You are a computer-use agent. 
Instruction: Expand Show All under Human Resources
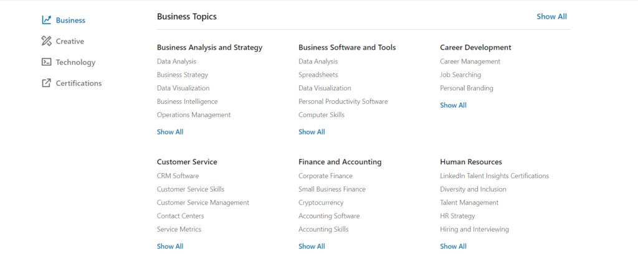click(453, 247)
